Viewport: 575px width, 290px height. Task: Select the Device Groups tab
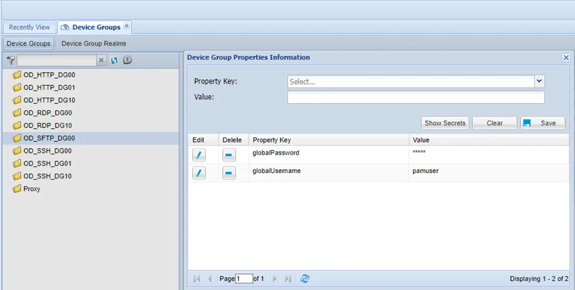pyautogui.click(x=96, y=27)
